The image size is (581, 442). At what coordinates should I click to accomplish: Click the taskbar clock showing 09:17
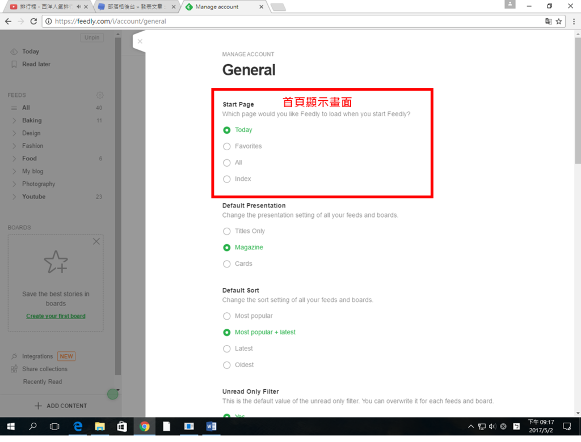click(541, 426)
